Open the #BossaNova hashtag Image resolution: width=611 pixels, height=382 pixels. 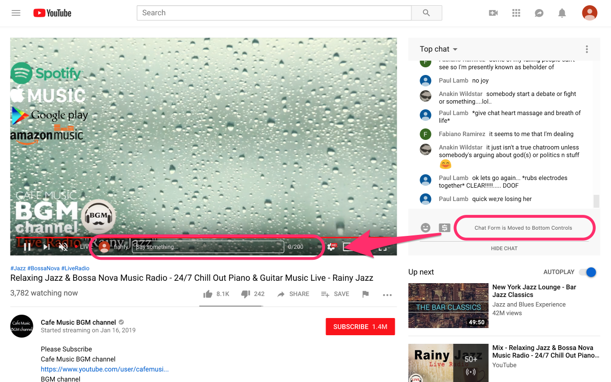point(43,268)
